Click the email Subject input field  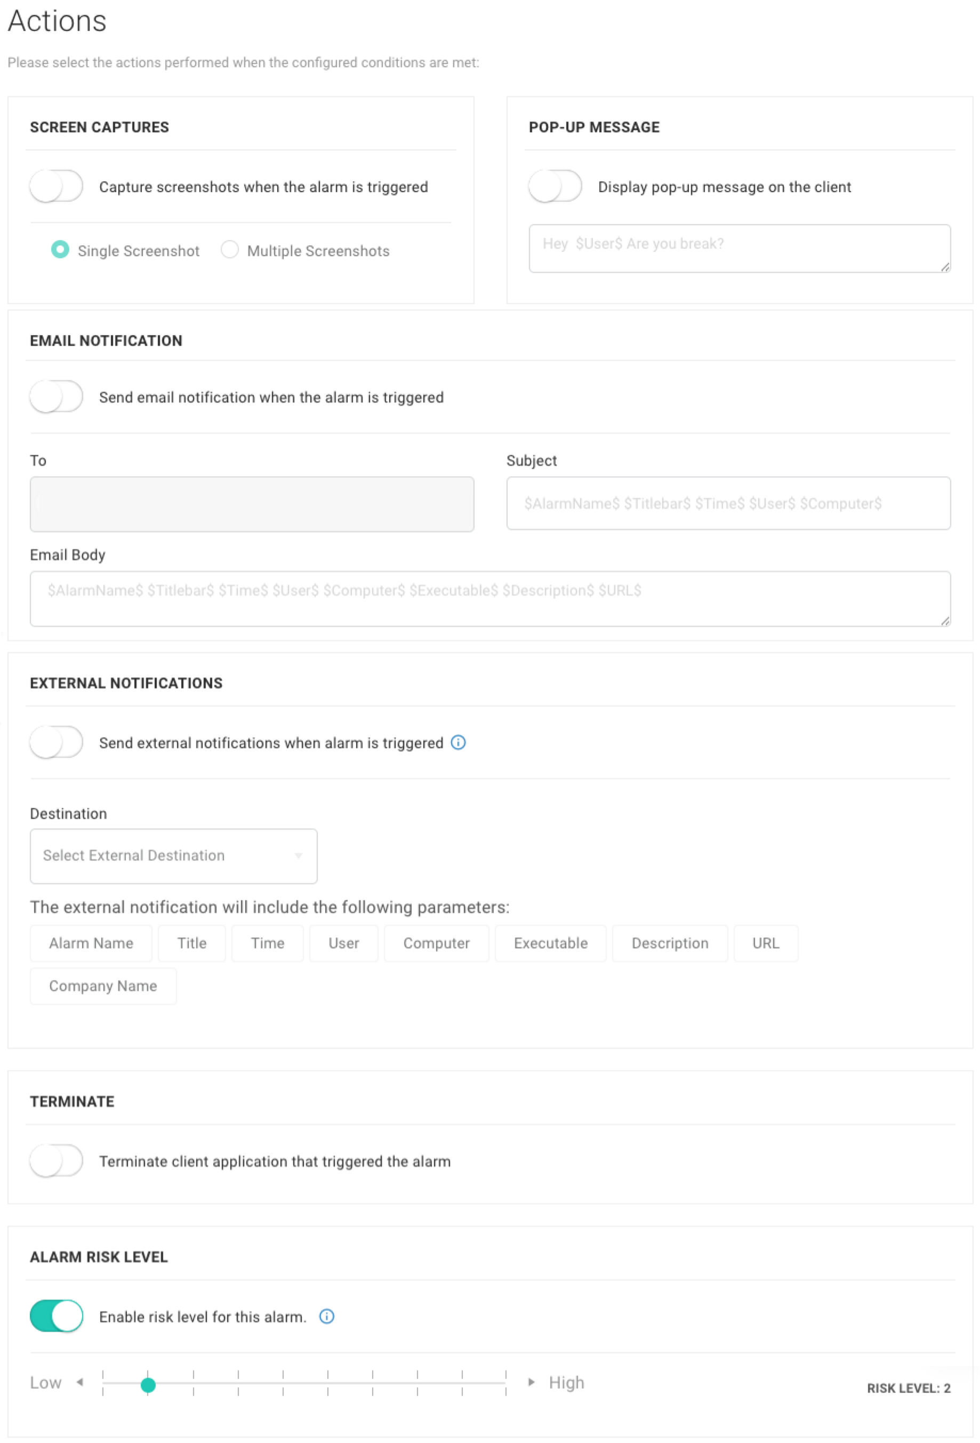coord(728,503)
